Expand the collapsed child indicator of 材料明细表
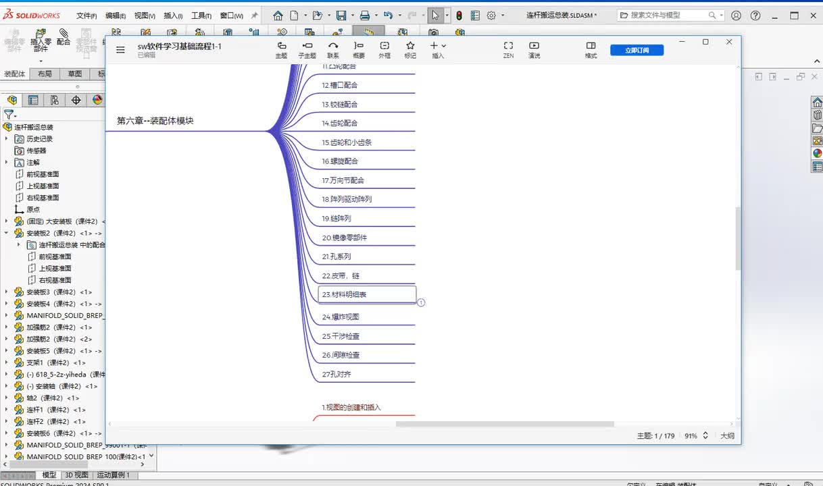823x486 pixels. (421, 302)
